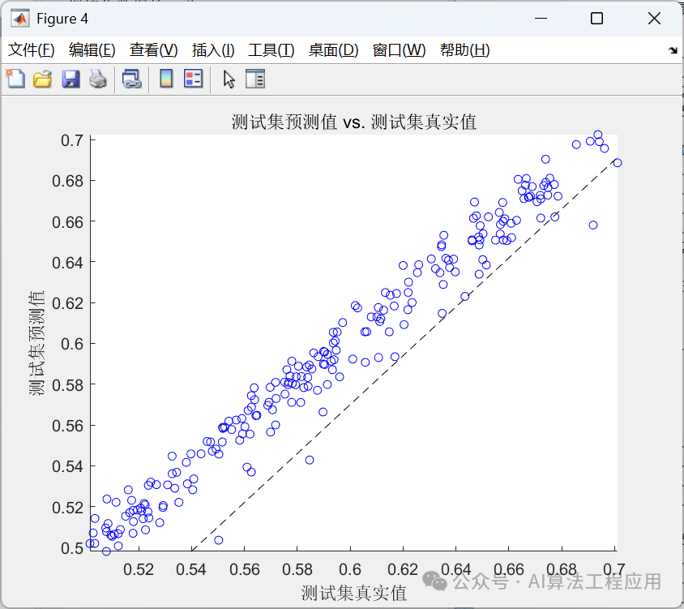Click the MATLAB logo in title bar
Screen dimensions: 684x609
20,19
